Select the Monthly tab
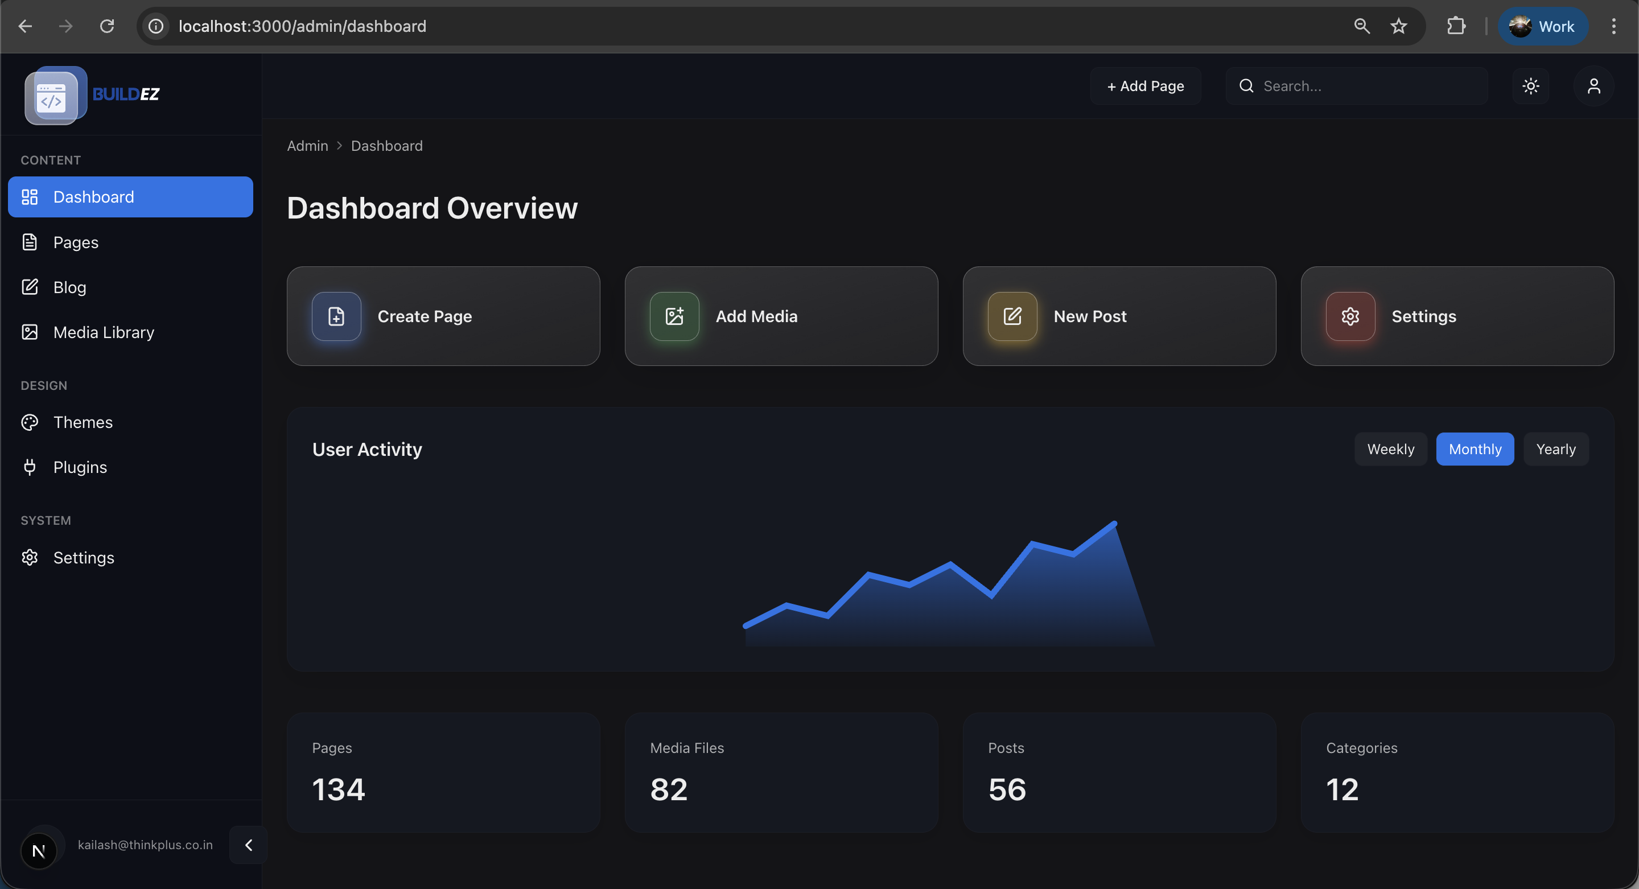The width and height of the screenshot is (1639, 889). (1475, 448)
